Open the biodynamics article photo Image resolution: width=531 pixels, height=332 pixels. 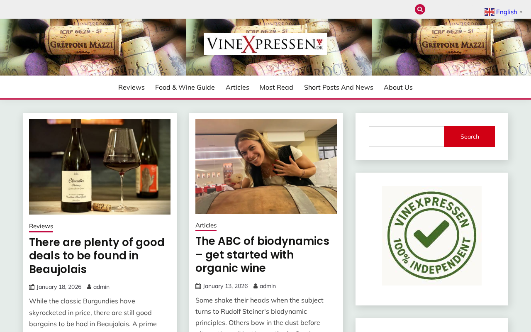266,166
